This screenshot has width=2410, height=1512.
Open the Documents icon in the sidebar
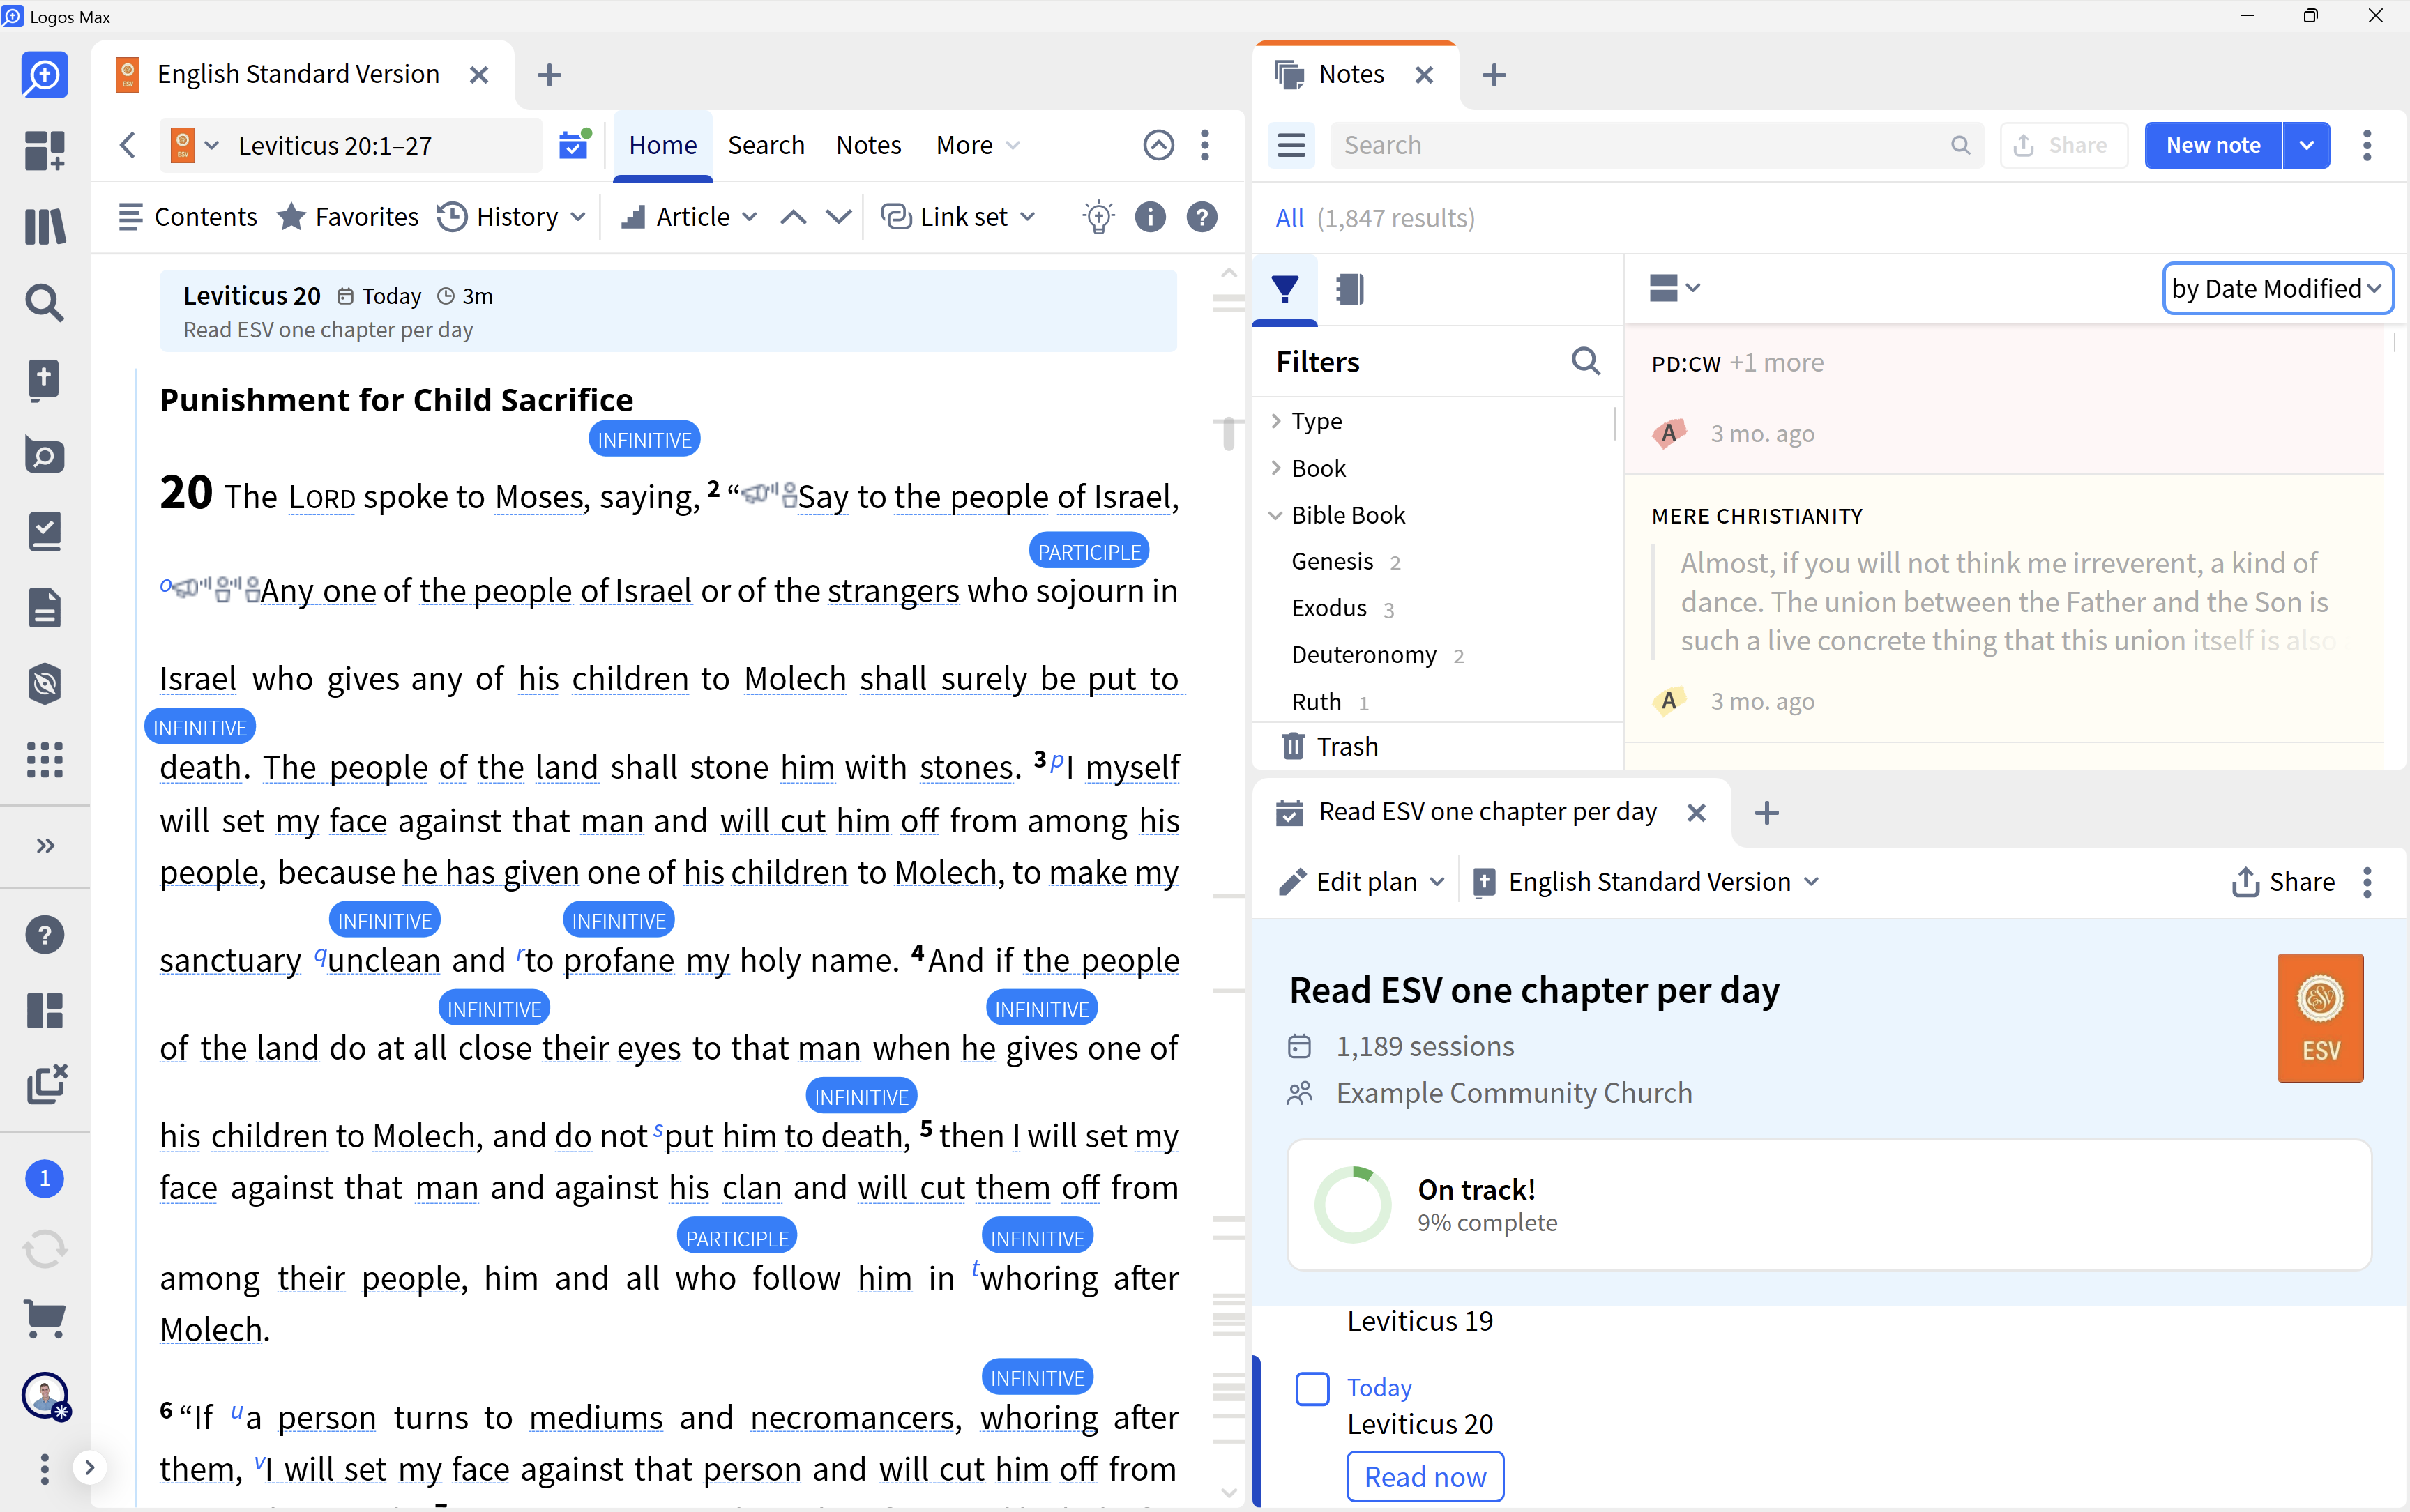pyautogui.click(x=44, y=608)
